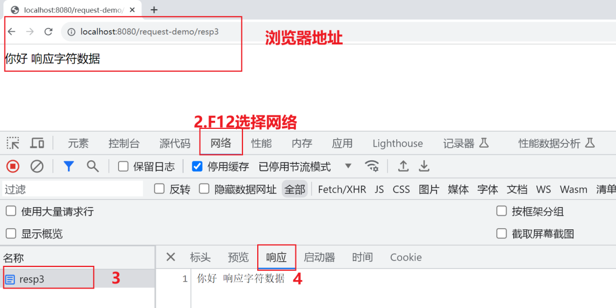Uncheck the 停用缓存 checkbox
The height and width of the screenshot is (308, 616).
pyautogui.click(x=197, y=167)
